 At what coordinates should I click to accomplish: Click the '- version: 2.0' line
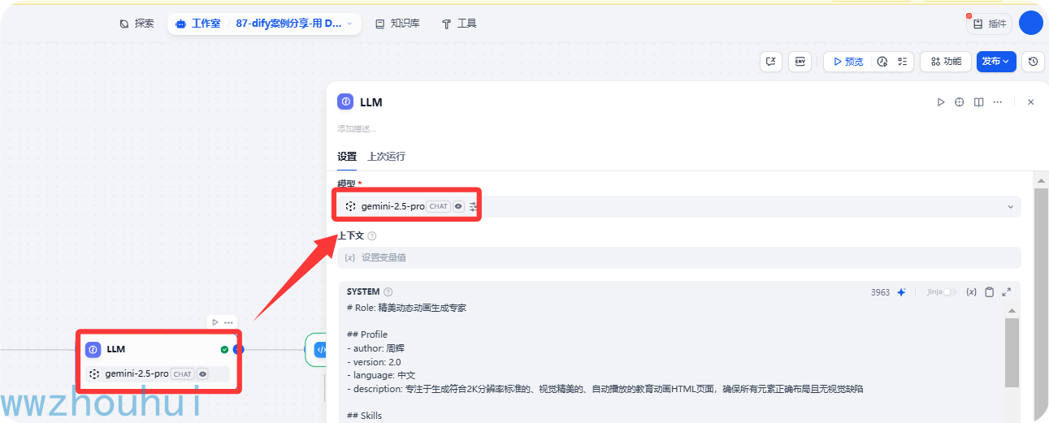pyautogui.click(x=374, y=362)
